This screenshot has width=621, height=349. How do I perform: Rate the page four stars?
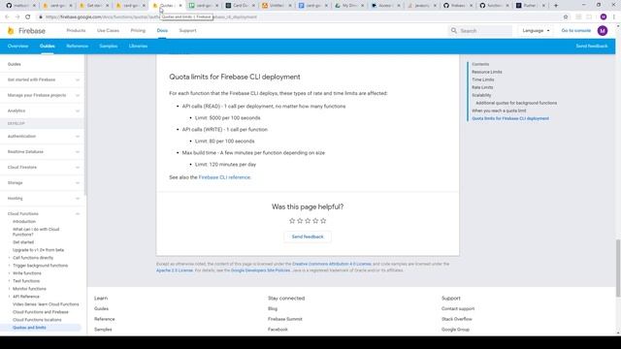315,221
